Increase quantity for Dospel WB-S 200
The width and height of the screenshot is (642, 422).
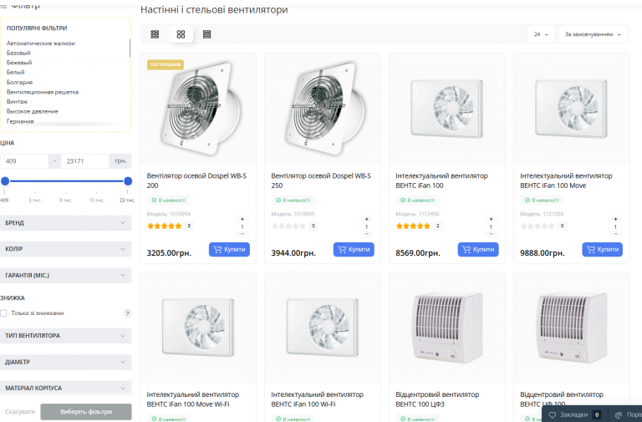point(242,220)
